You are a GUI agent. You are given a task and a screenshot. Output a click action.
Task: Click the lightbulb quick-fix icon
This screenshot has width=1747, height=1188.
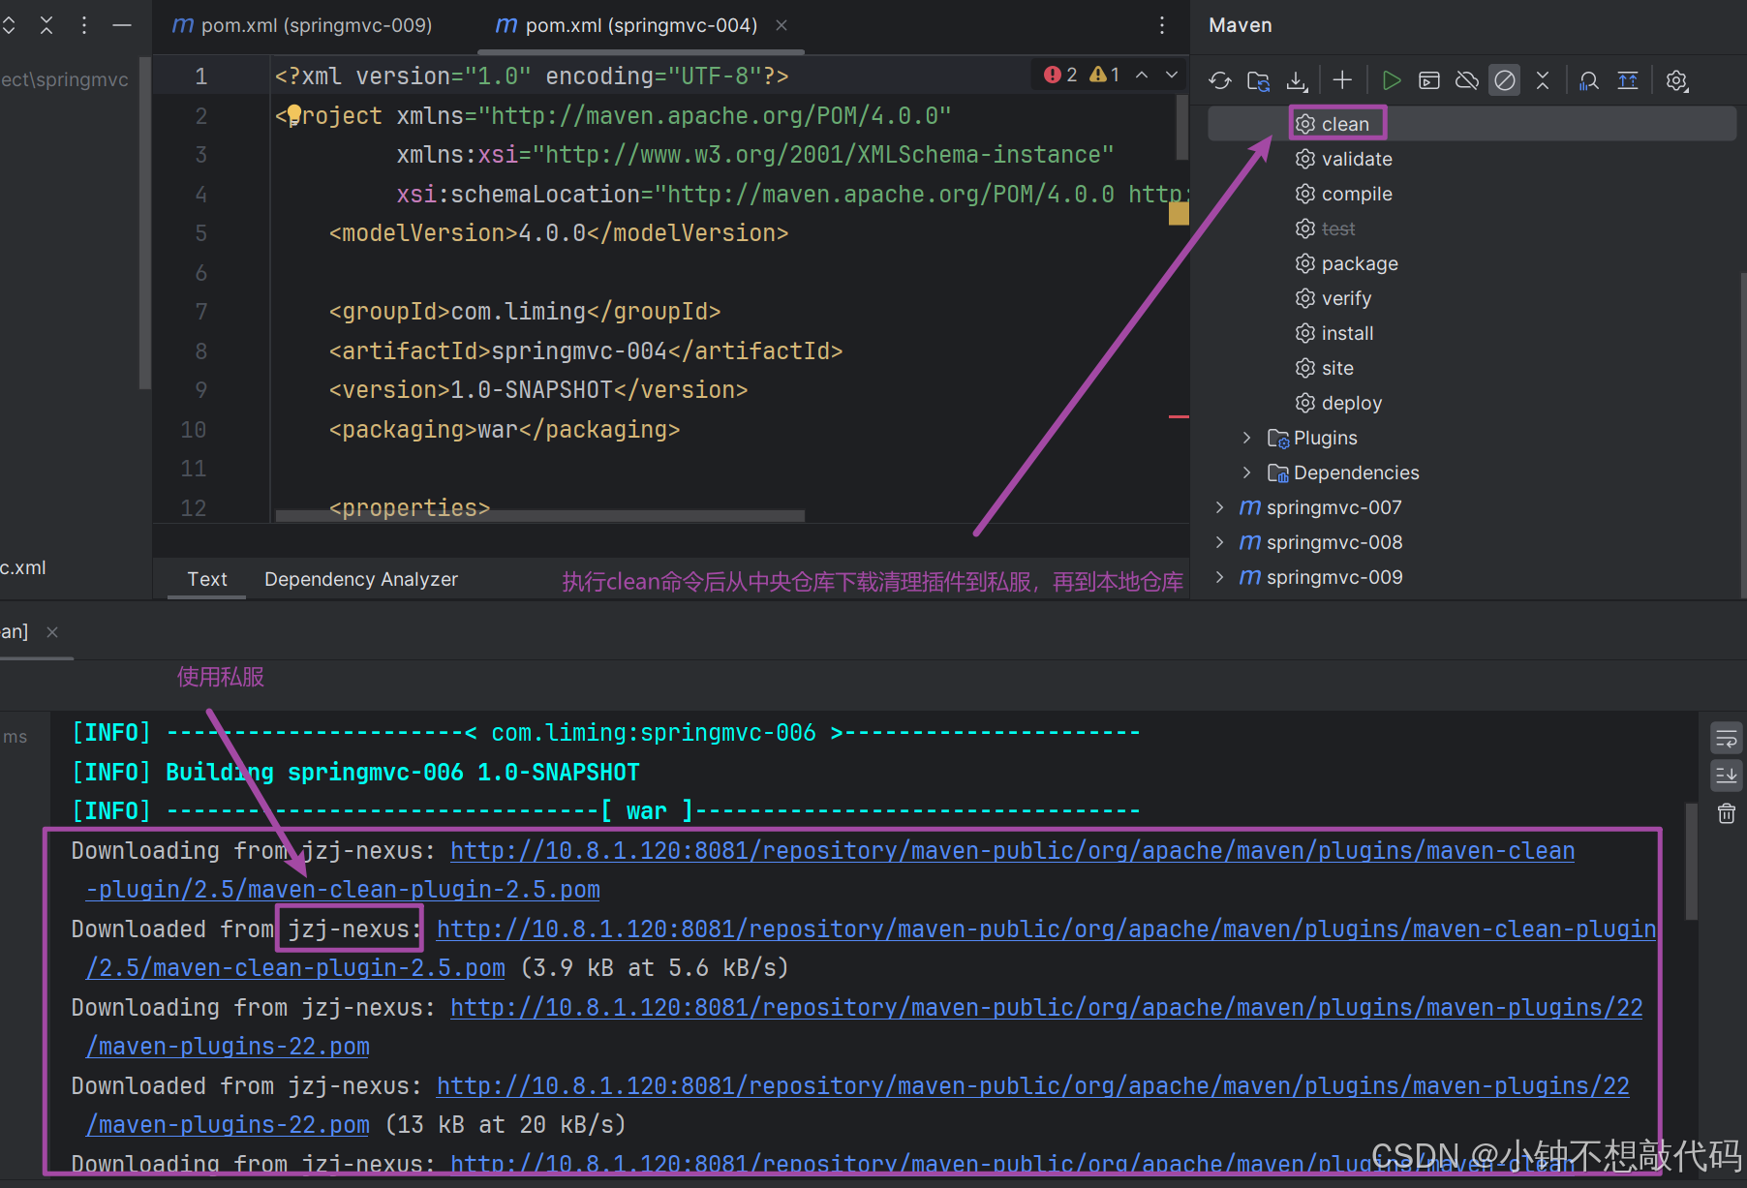pyautogui.click(x=294, y=114)
